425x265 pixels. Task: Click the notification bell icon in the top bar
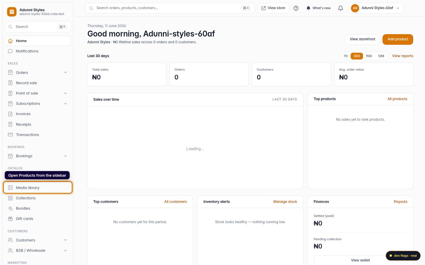coord(341,8)
